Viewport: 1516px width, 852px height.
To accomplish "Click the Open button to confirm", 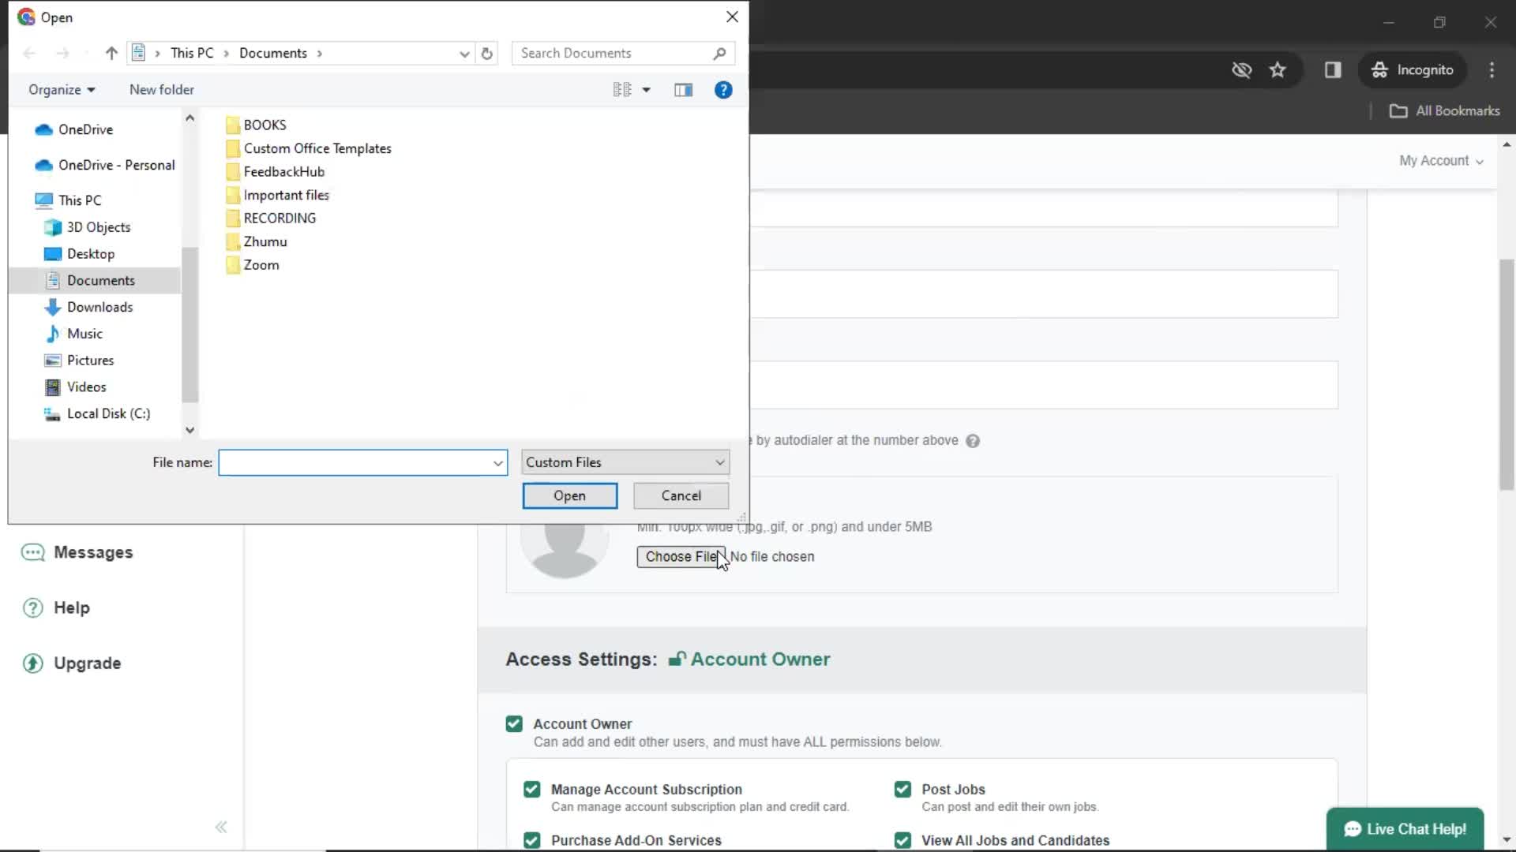I will [569, 495].
